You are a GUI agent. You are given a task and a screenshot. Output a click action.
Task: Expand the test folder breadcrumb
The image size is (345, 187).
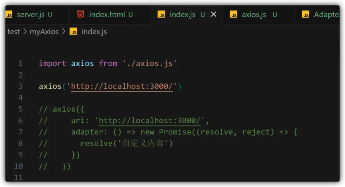[x=13, y=32]
